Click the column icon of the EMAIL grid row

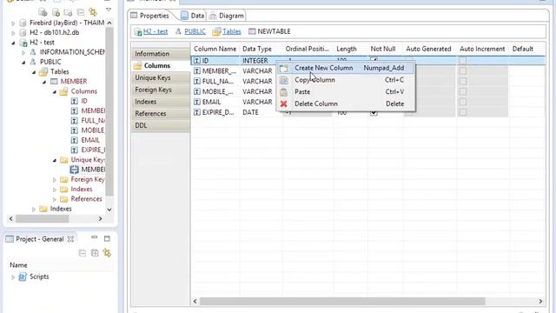[197, 103]
